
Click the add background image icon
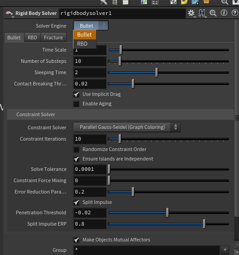pyautogui.click(x=195, y=2)
